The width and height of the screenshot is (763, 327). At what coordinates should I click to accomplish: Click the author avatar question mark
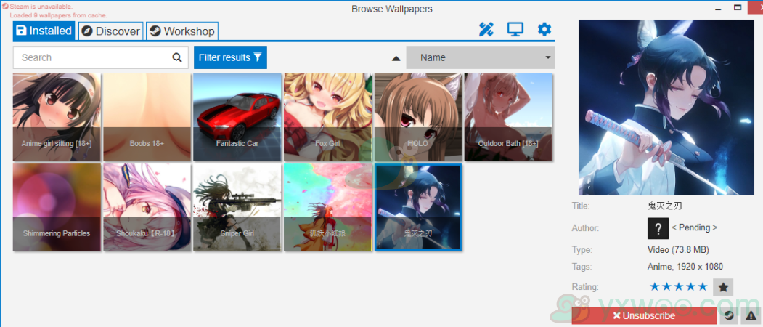click(x=658, y=228)
